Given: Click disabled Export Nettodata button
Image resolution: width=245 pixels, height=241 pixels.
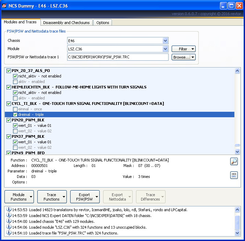Looking at the screenshot, I should point(118,197).
